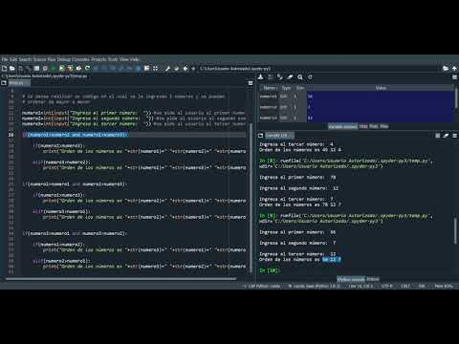Interrupt kernel stop icon in console
Image resolution: width=459 pixels, height=344 pixels.
(438, 136)
